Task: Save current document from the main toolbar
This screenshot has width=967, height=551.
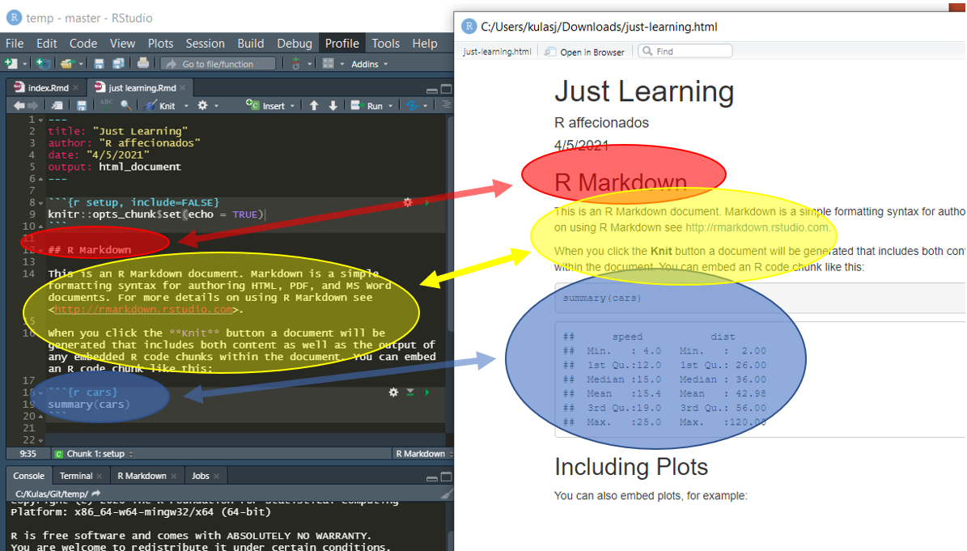Action: click(99, 63)
